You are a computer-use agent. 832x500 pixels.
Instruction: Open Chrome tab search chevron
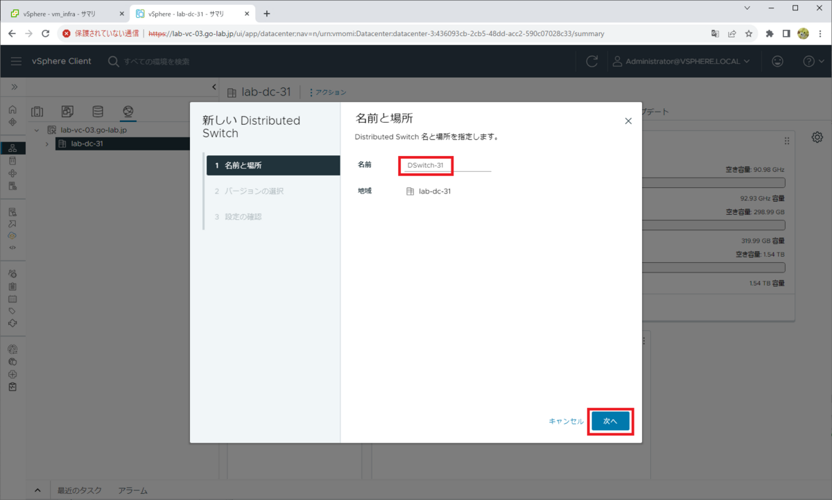(747, 8)
